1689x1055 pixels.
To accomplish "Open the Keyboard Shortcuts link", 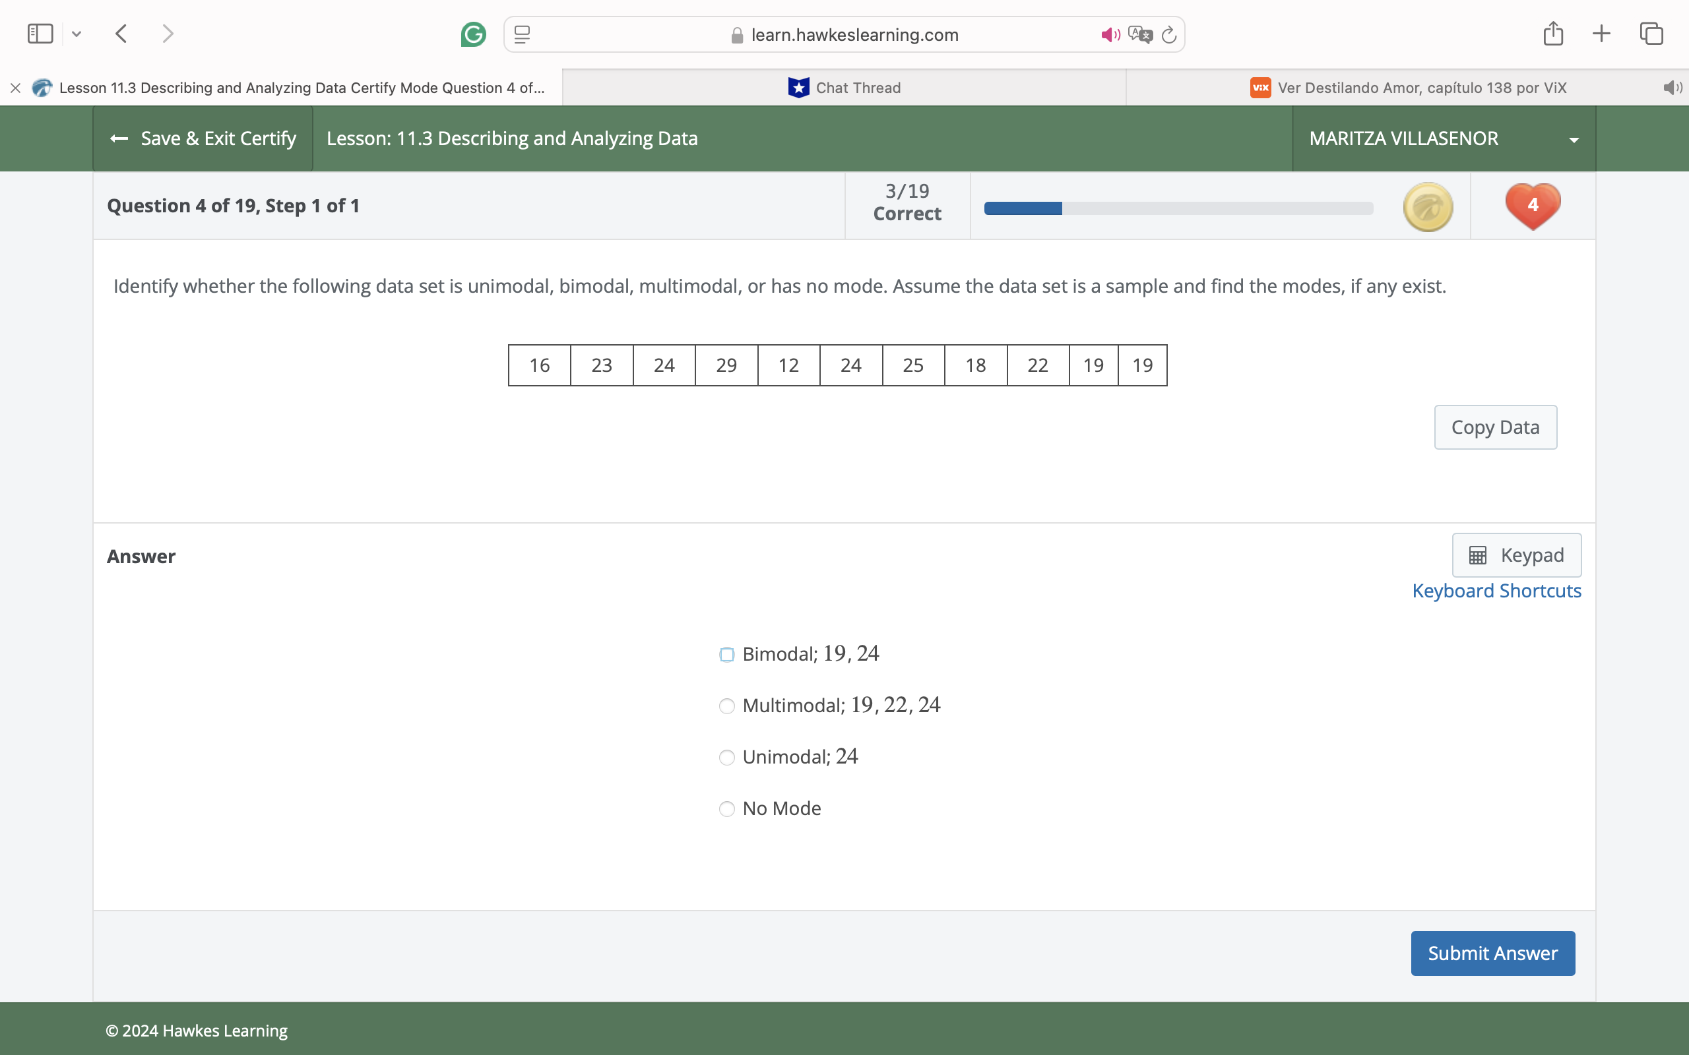I will [x=1496, y=590].
